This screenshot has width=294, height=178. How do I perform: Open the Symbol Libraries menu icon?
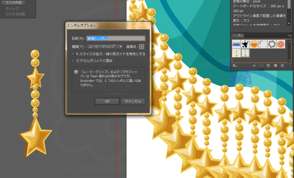pyautogui.click(x=235, y=65)
